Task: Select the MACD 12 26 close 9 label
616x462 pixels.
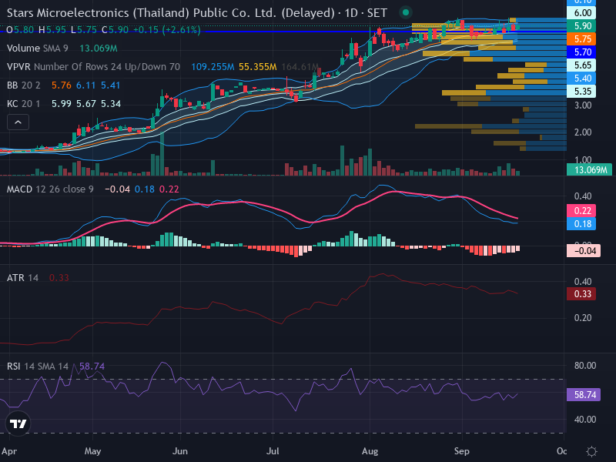Action: 50,189
